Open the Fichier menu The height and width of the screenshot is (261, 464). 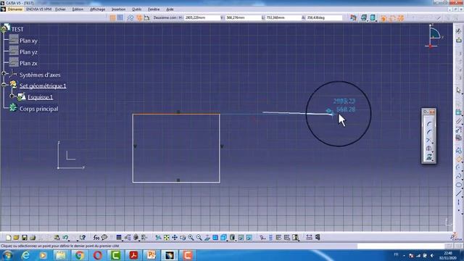pos(60,9)
